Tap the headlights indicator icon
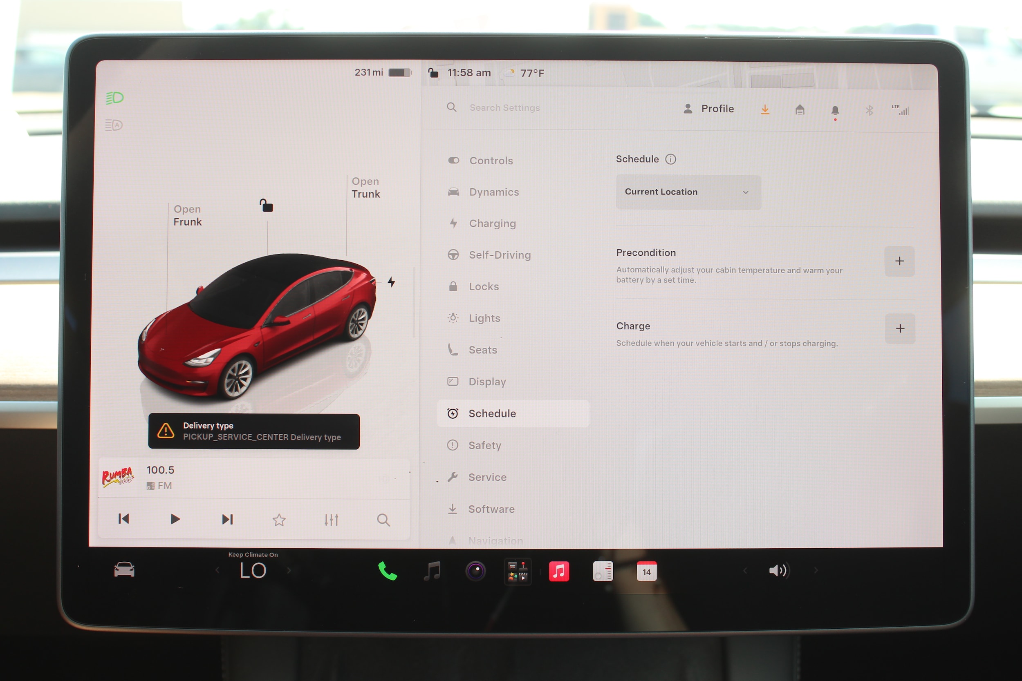Viewport: 1022px width, 681px height. click(115, 98)
